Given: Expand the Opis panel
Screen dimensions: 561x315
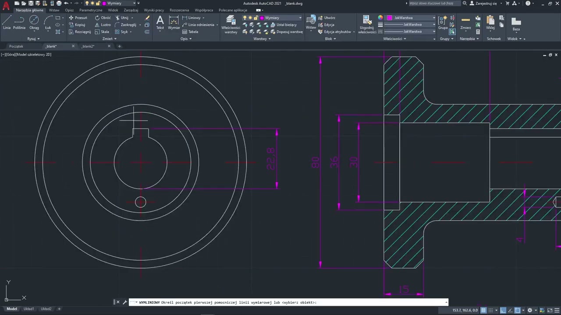Looking at the screenshot, I should tap(186, 38).
